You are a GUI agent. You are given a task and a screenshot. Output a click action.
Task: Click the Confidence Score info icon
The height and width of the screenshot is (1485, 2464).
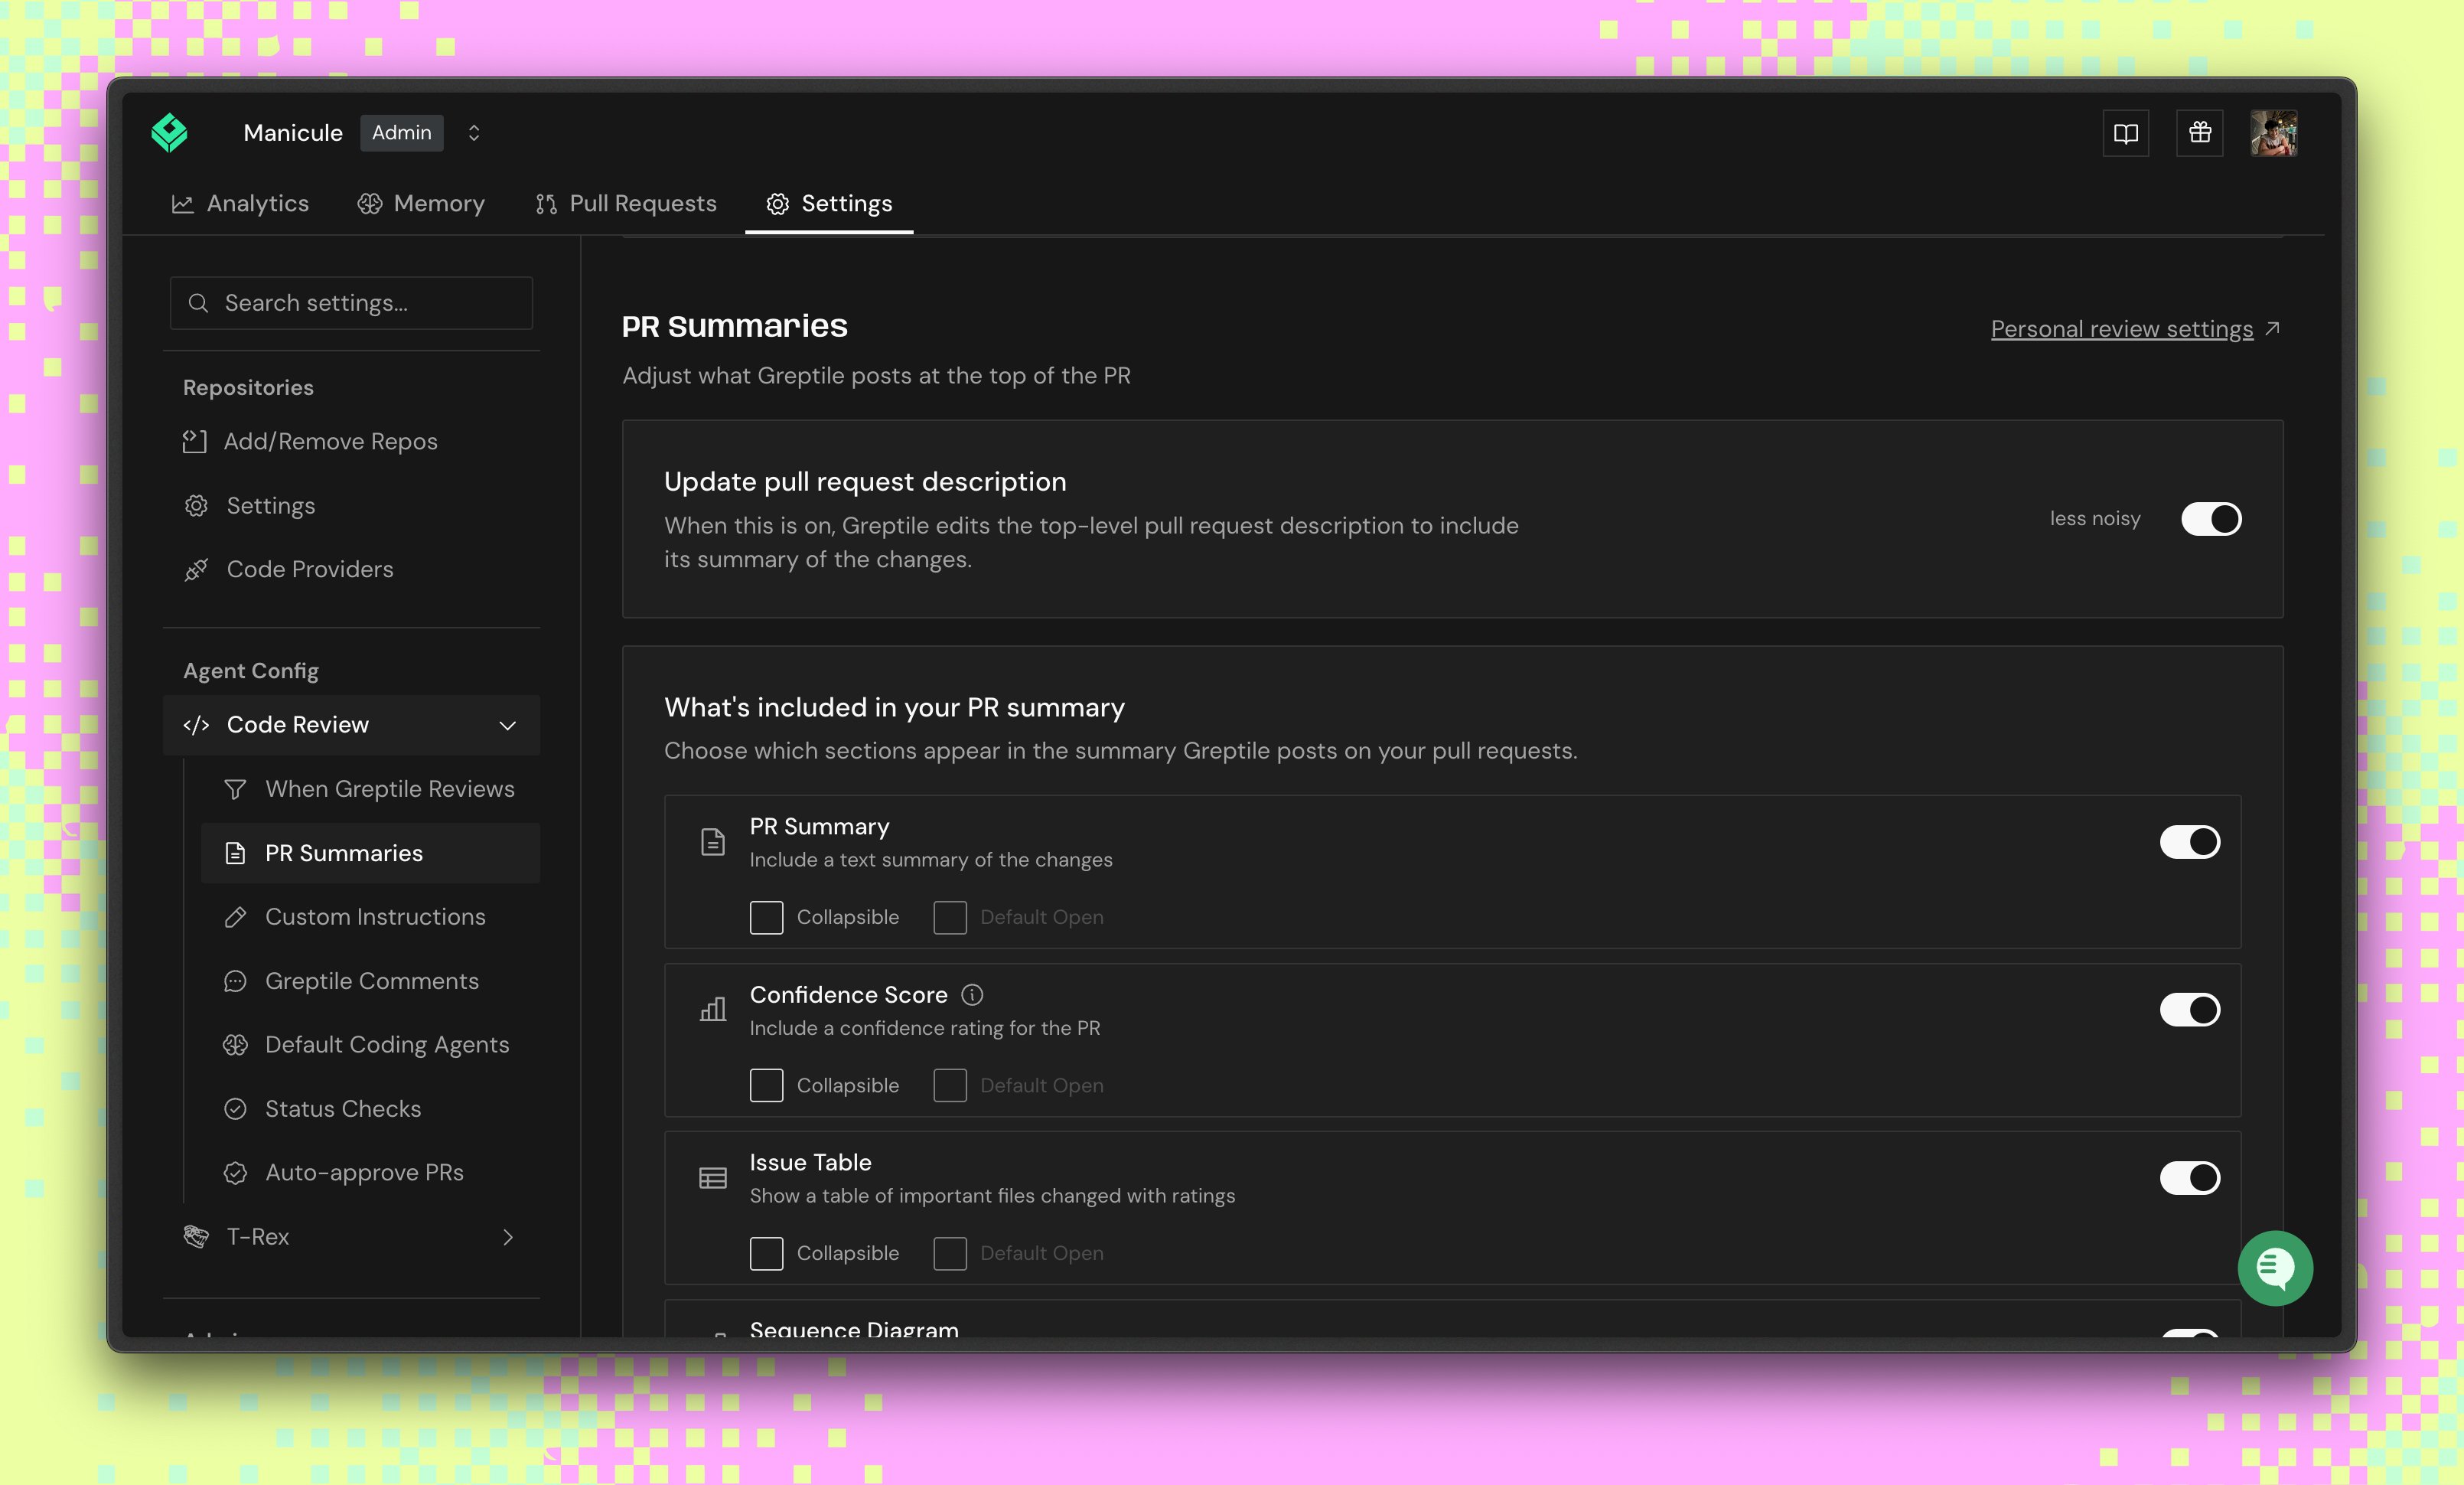tap(972, 995)
